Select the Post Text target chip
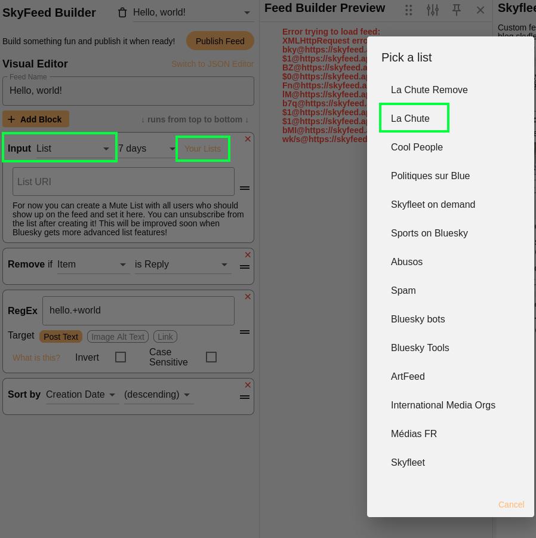 (61, 337)
